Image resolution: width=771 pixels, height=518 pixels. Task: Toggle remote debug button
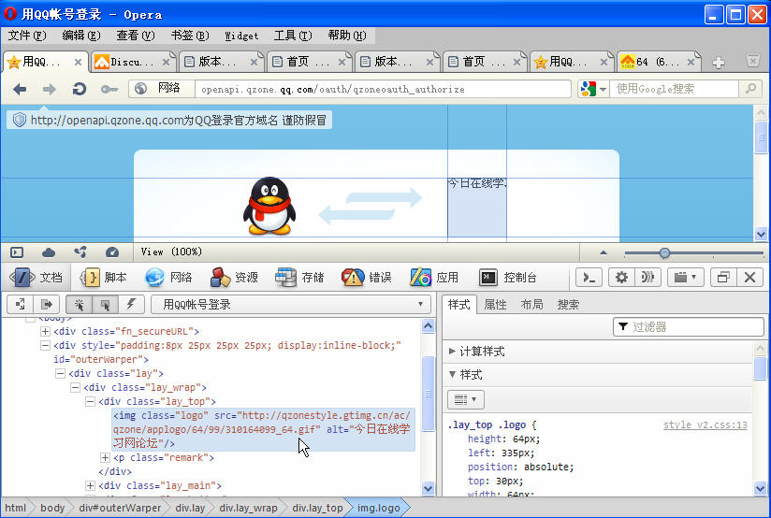tap(647, 278)
